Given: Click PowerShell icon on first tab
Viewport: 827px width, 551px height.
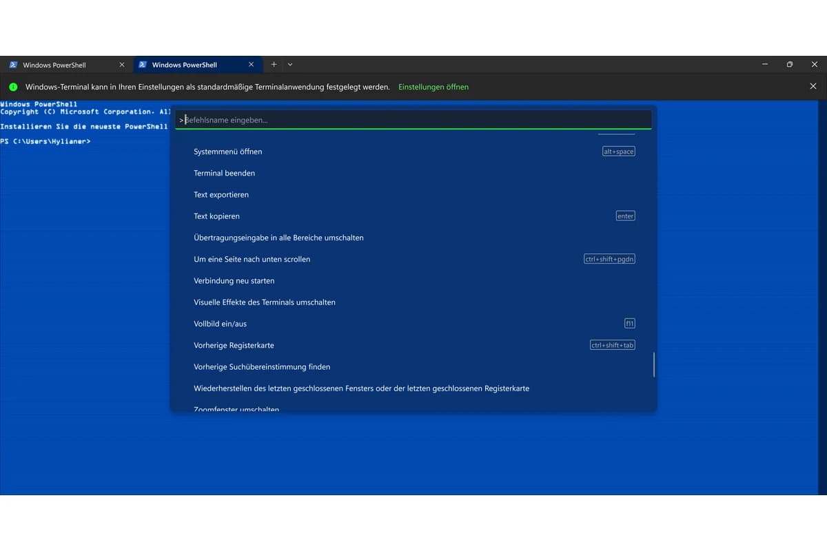Looking at the screenshot, I should coord(13,65).
